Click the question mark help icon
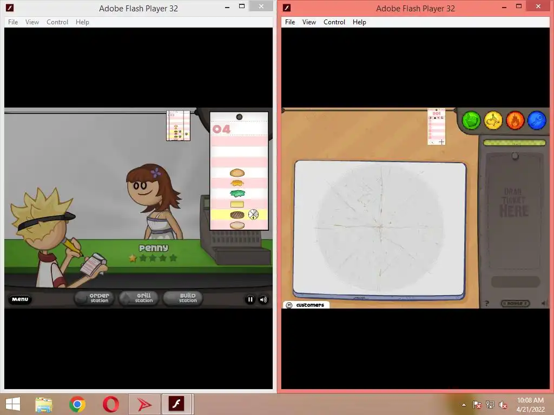This screenshot has height=415, width=554. click(486, 303)
